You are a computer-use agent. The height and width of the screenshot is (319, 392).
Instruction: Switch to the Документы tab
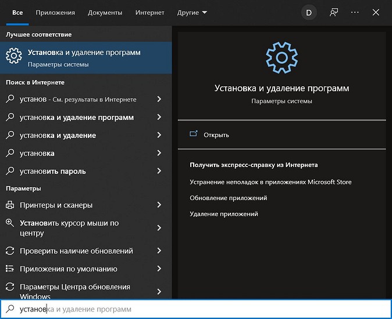105,12
